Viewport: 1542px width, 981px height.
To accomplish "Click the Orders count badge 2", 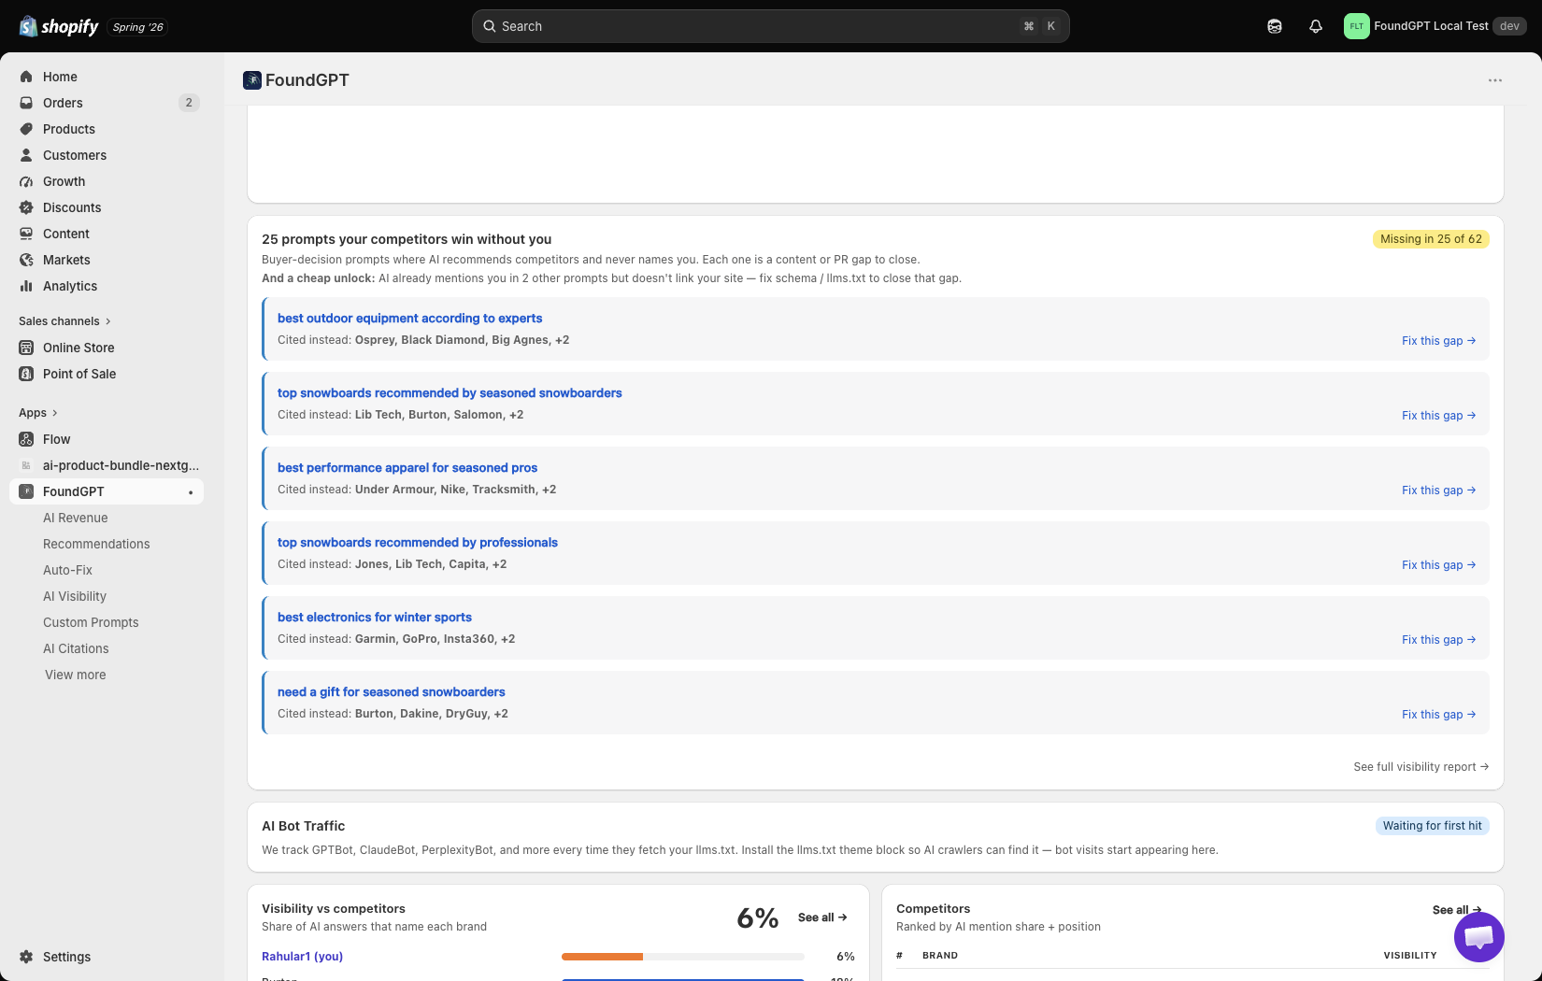I will [189, 103].
